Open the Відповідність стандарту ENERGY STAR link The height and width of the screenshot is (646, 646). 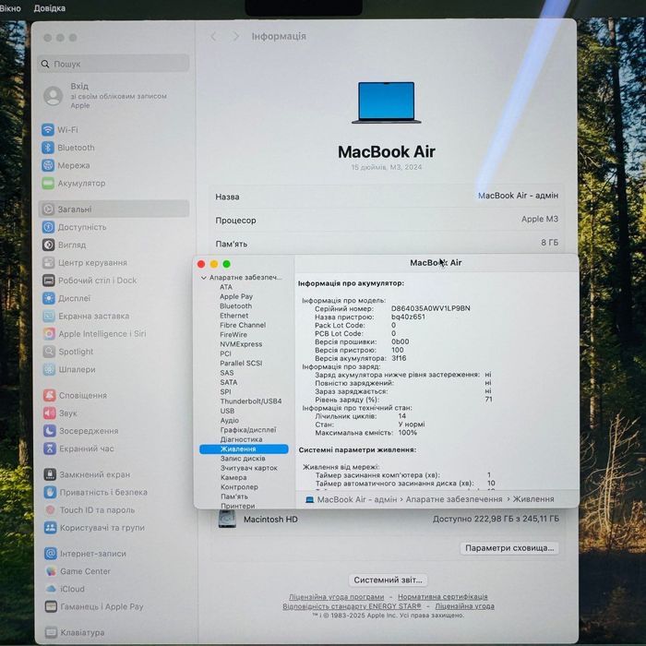[352, 606]
